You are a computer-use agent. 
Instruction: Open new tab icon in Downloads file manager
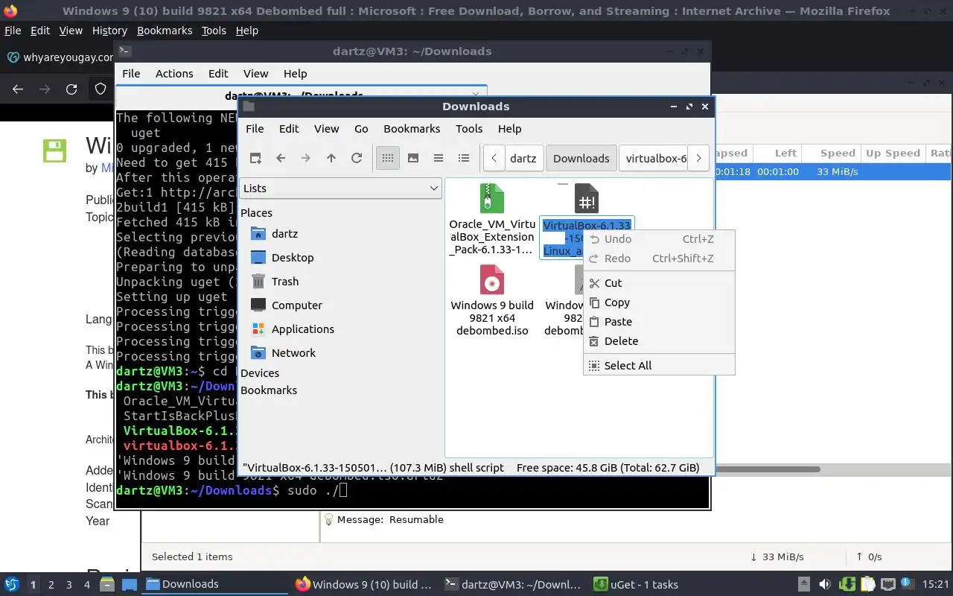255,158
